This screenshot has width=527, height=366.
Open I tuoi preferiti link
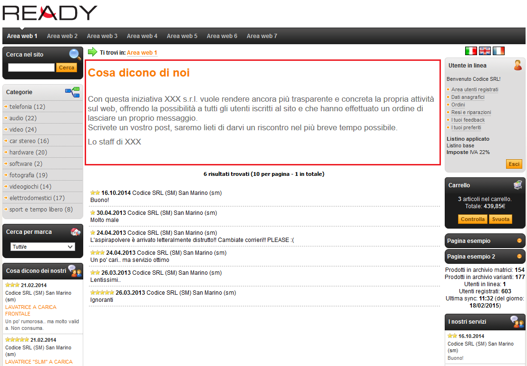pyautogui.click(x=466, y=127)
